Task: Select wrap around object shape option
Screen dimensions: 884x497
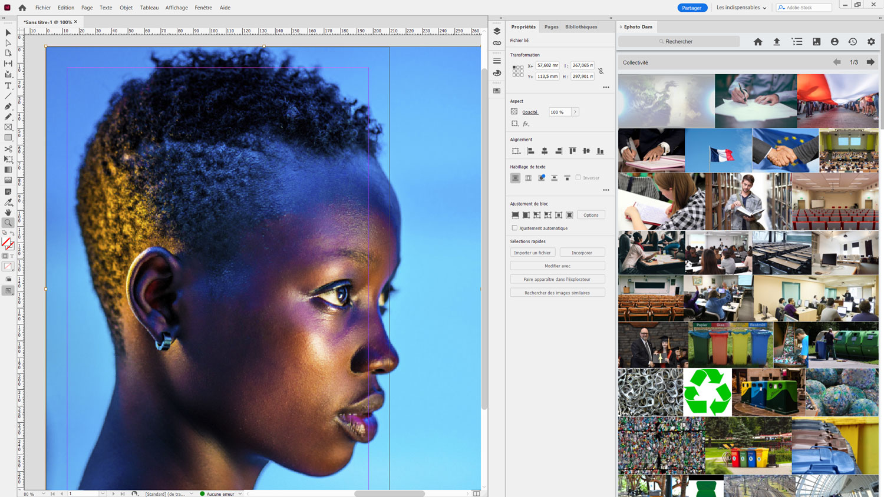Action: (542, 178)
